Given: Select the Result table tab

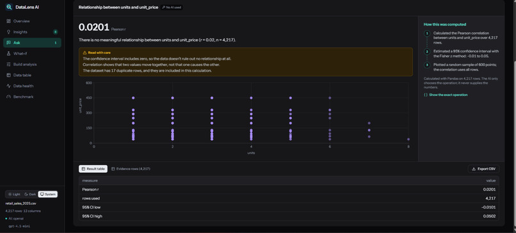Looking at the screenshot, I should (93, 169).
